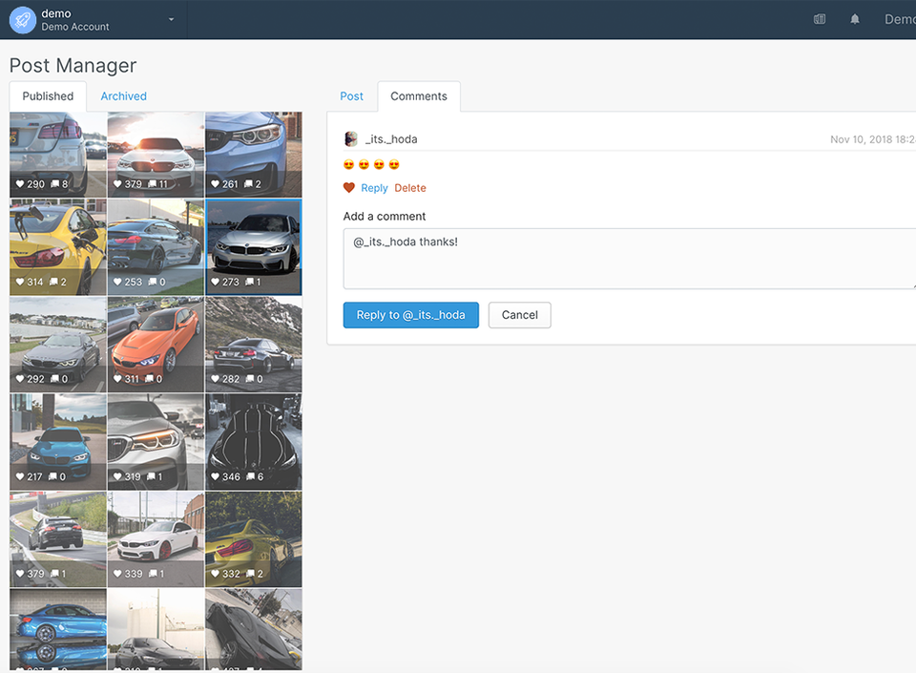Open the post with 379 likes and 11 comments
The height and width of the screenshot is (673, 916).
coord(156,153)
